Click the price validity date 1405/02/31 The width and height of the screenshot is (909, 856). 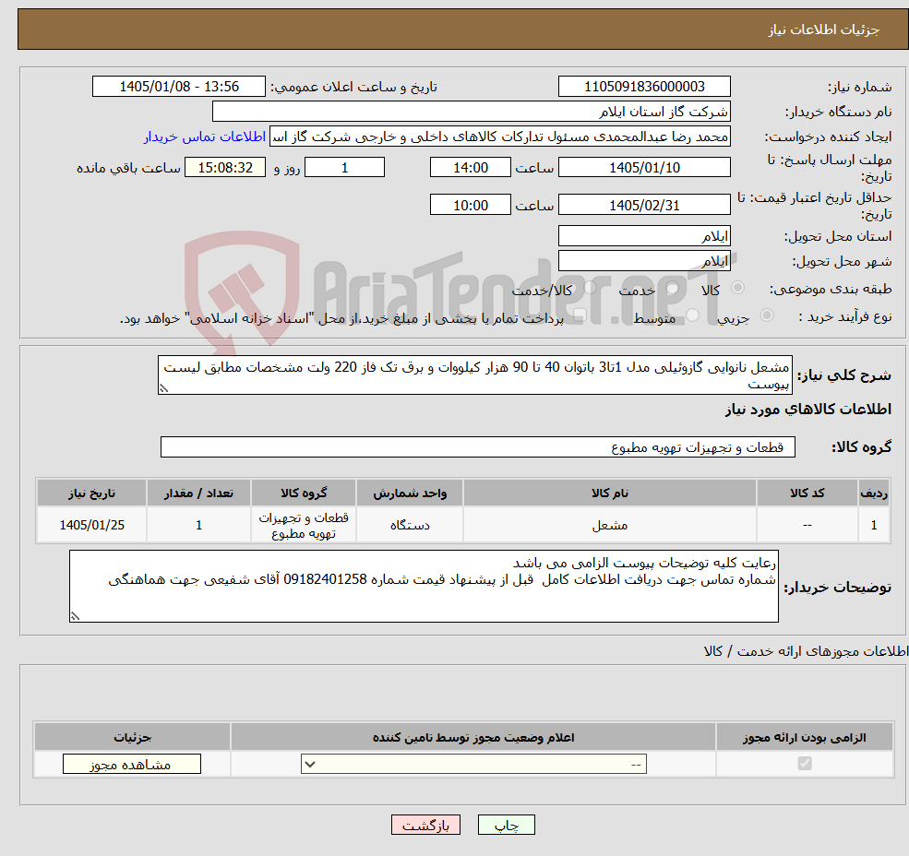pos(644,205)
